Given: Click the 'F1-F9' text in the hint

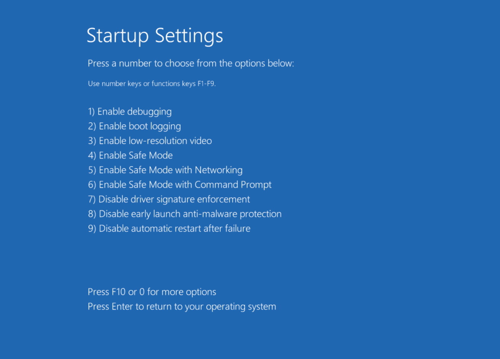Looking at the screenshot, I should coord(206,84).
